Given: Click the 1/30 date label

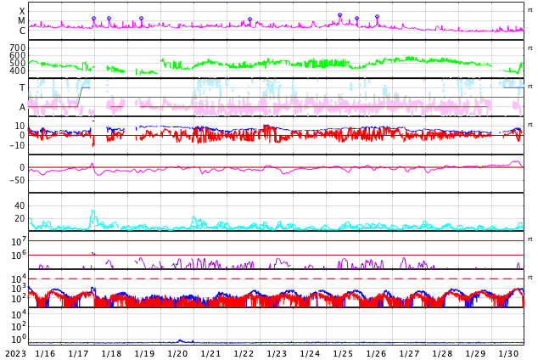Looking at the screenshot, I should [x=508, y=354].
